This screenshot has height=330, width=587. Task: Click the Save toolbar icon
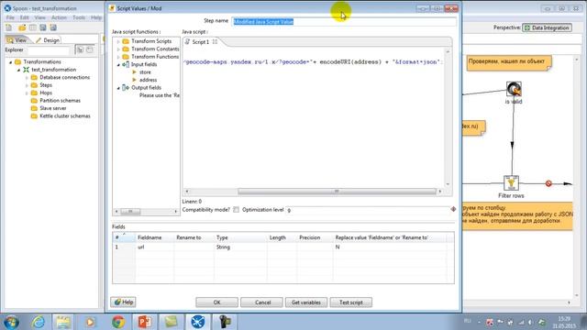pos(43,27)
